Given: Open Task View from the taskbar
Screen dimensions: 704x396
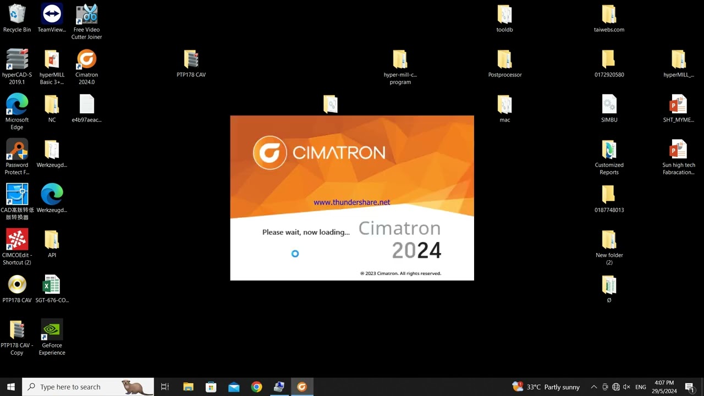Looking at the screenshot, I should [164, 387].
